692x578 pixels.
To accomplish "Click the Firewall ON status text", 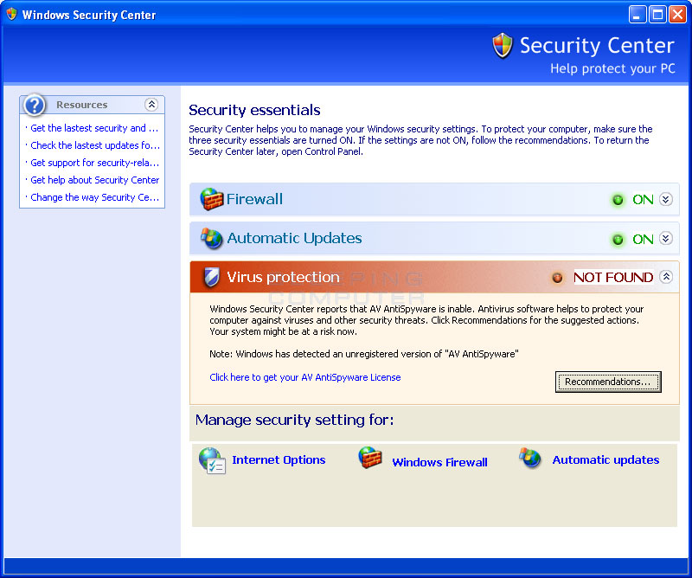I will pos(643,200).
